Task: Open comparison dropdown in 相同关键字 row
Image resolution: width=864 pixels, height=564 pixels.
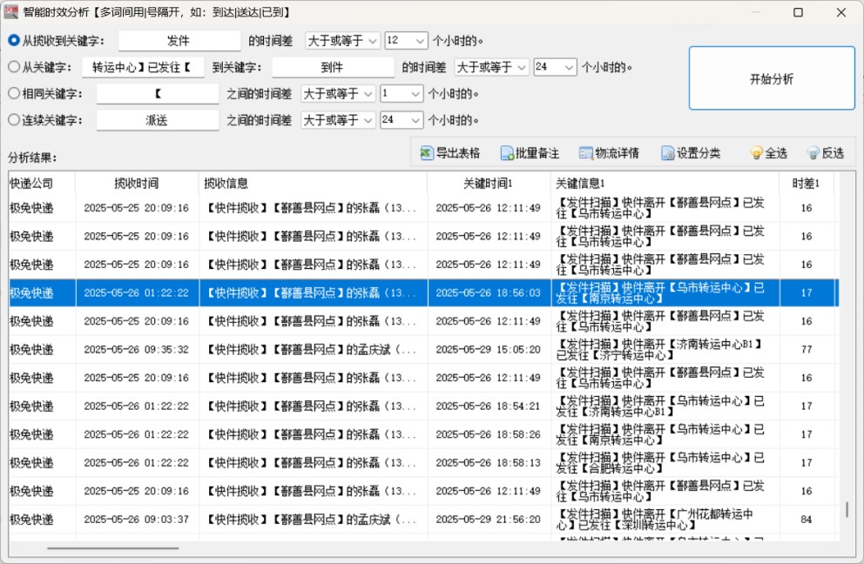Action: 338,94
